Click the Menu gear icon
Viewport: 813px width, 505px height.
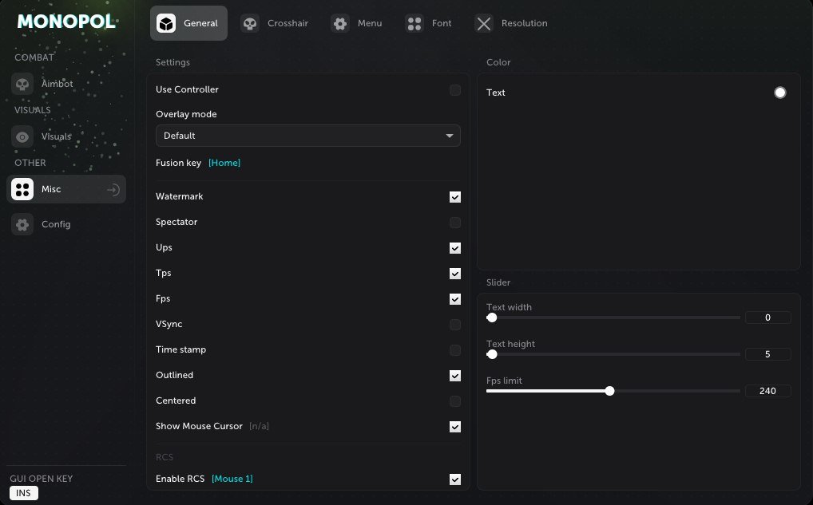[x=340, y=23]
